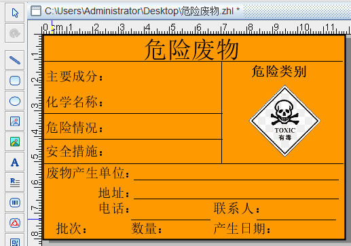Select the 主要成分 label text
This screenshot has width=351, height=246.
75,77
